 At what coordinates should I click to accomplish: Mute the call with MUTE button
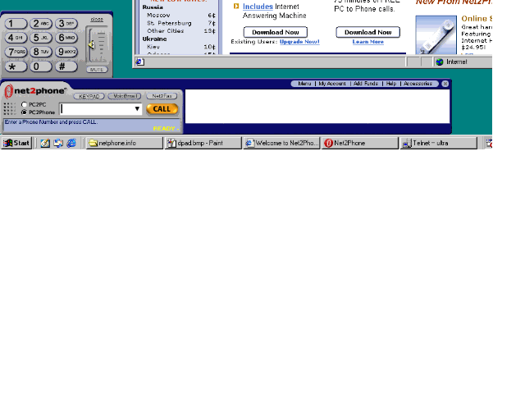97,70
